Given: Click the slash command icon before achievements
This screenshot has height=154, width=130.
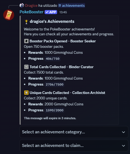Looking at the screenshot, I should 60,5.
